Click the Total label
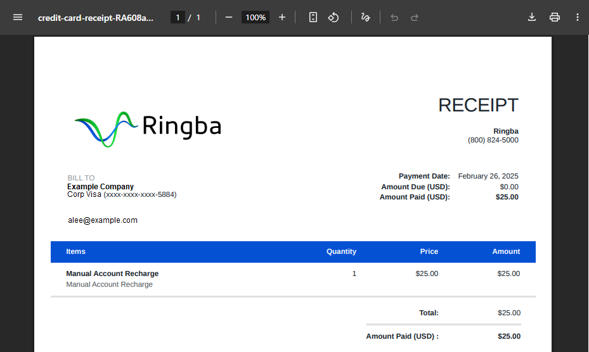 [x=429, y=313]
